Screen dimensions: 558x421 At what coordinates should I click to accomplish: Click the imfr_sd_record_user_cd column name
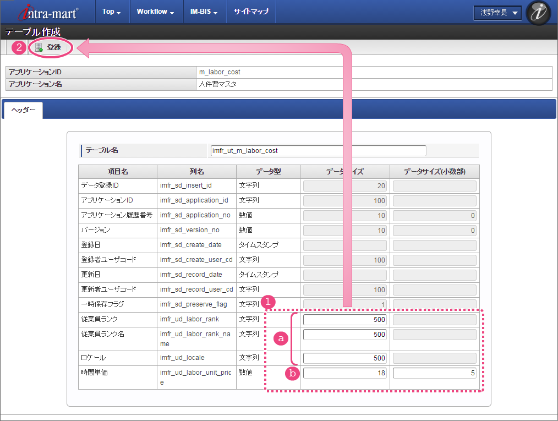[x=196, y=289]
